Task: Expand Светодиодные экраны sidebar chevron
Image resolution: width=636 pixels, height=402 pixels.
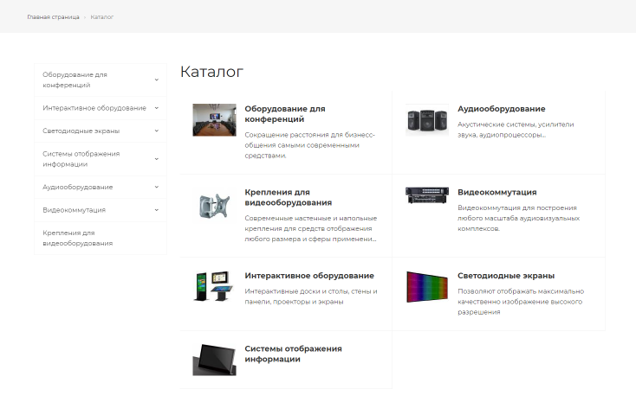Action: click(157, 131)
